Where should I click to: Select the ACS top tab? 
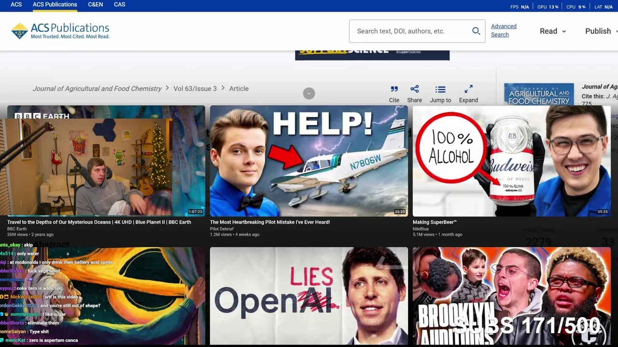(16, 4)
